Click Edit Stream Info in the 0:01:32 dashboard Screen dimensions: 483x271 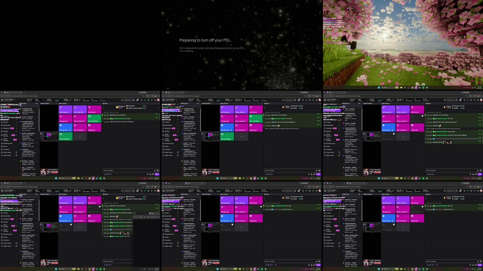click(66, 109)
